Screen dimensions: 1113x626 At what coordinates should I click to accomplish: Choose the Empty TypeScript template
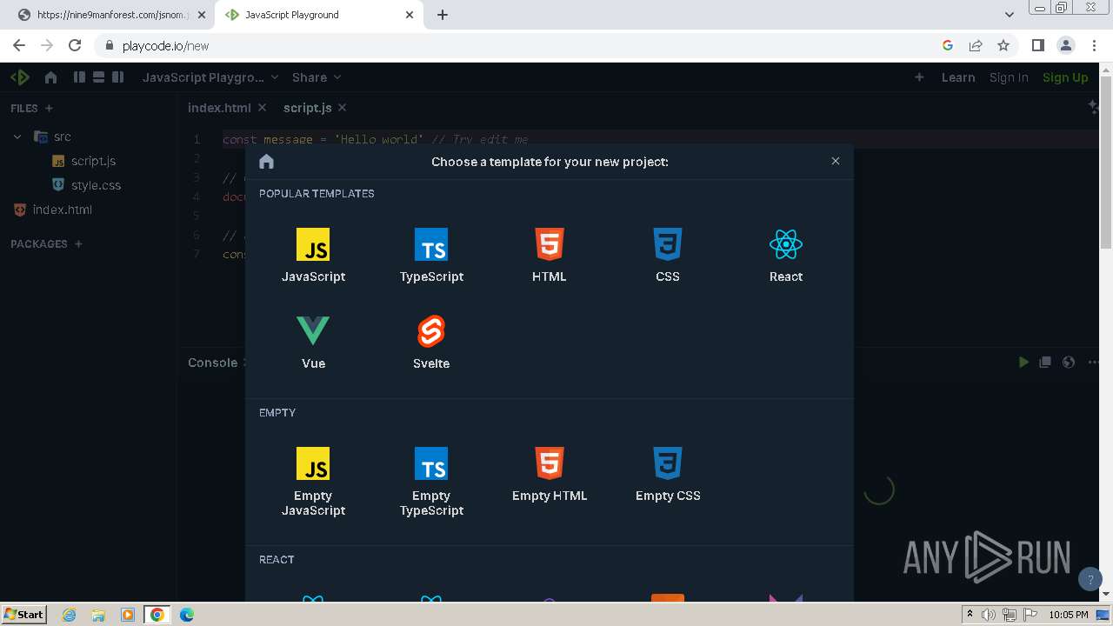[x=431, y=481]
